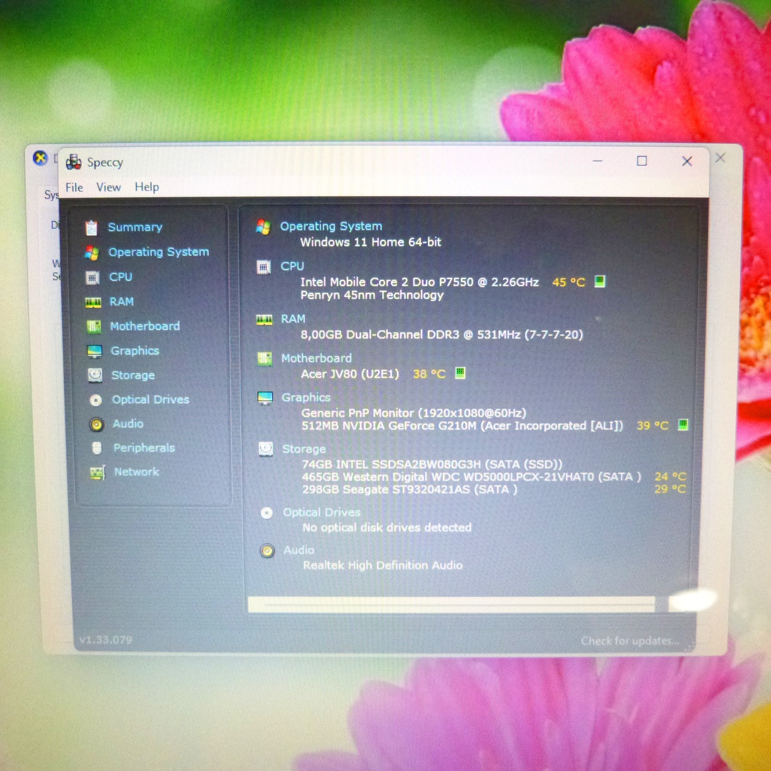Click the v1.33.079 version text
Screen dimensions: 771x771
point(106,640)
